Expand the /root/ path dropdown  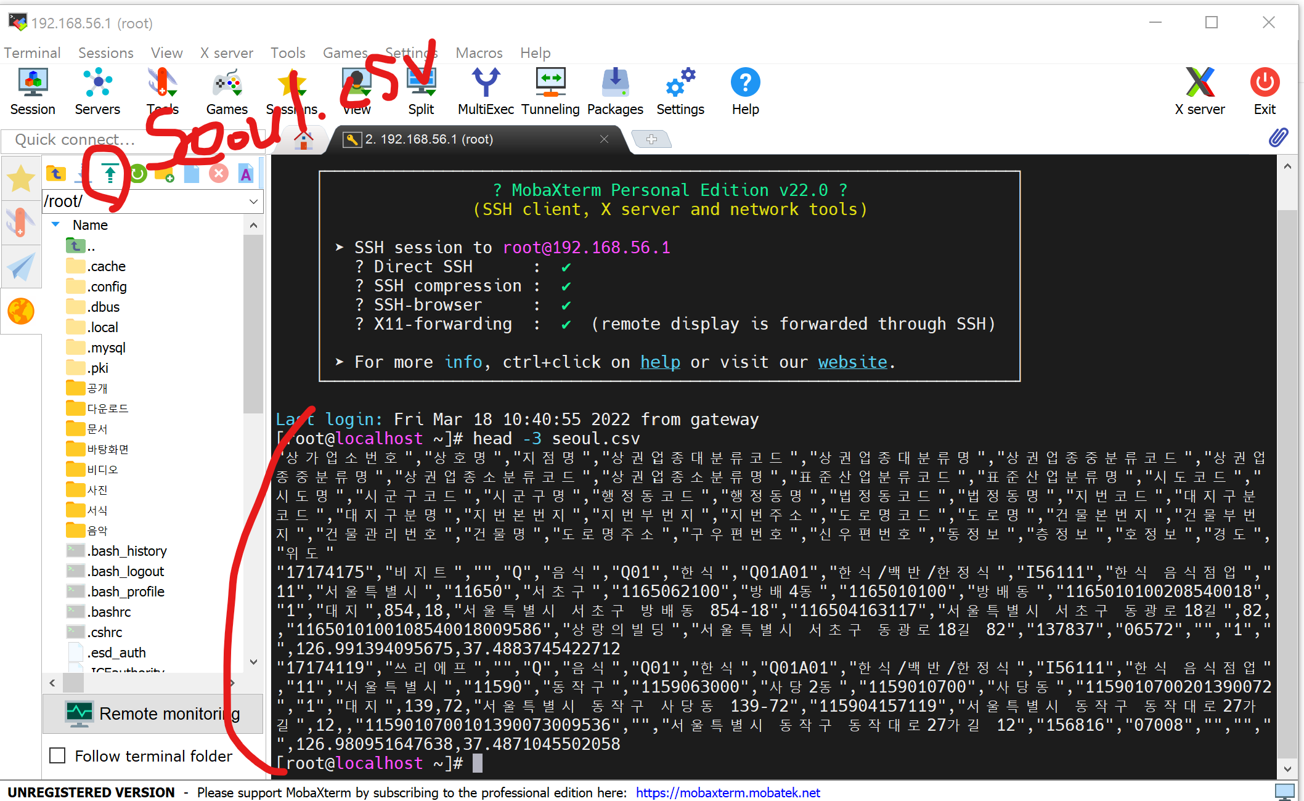pos(253,201)
